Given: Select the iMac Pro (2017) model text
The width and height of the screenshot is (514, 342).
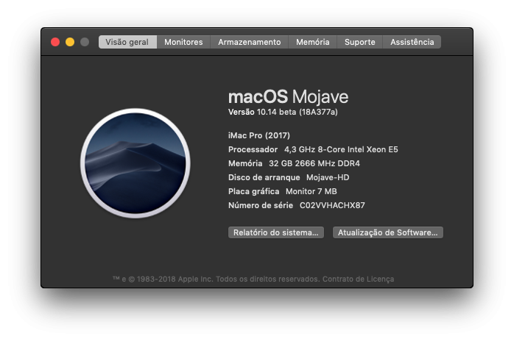Looking at the screenshot, I should (259, 135).
